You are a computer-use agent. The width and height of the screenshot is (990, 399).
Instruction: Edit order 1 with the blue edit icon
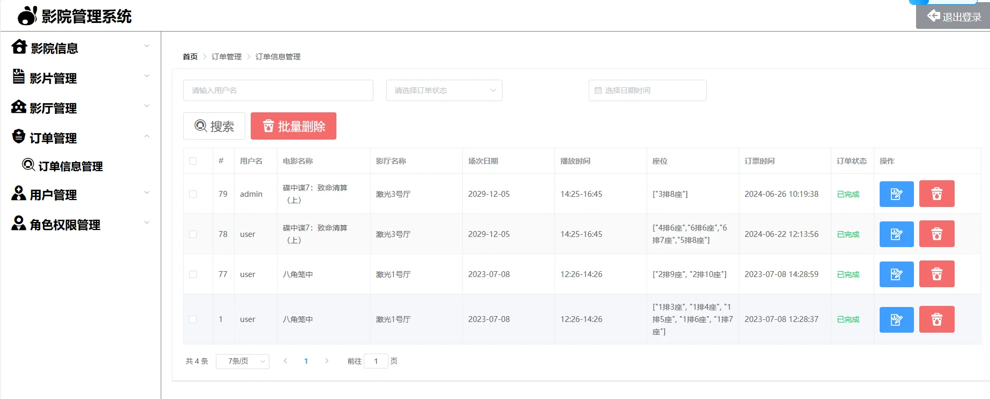[897, 319]
